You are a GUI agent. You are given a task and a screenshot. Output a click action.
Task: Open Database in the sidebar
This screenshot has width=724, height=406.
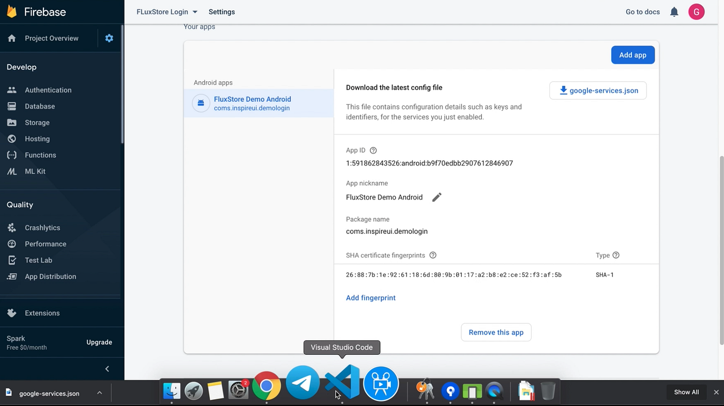pos(40,106)
